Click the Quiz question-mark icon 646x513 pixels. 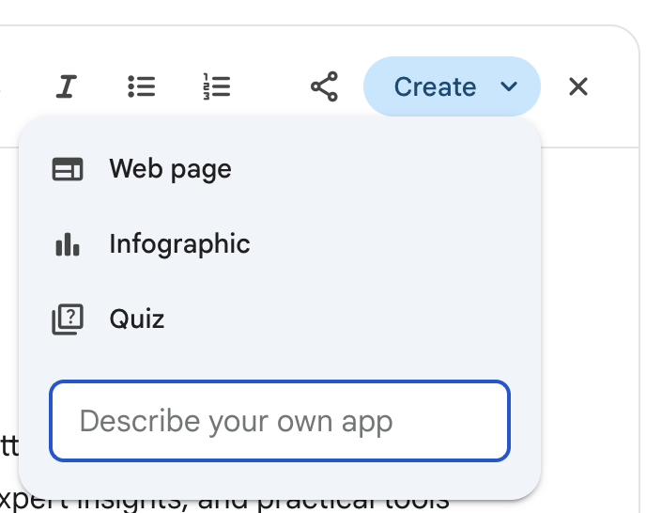(68, 319)
